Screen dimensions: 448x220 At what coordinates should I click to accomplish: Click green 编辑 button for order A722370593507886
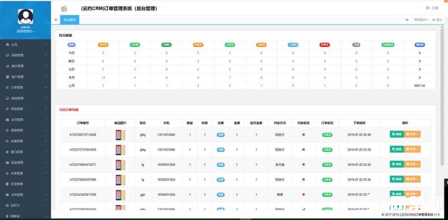(x=396, y=179)
